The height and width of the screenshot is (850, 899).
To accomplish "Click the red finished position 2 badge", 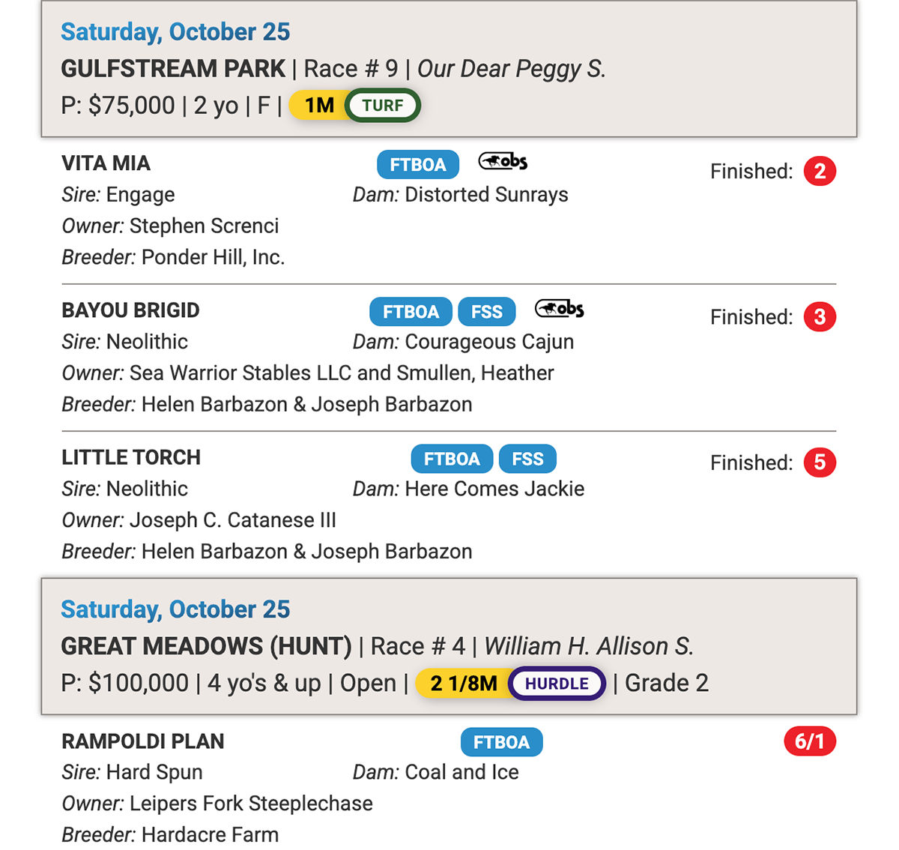I will 820,171.
